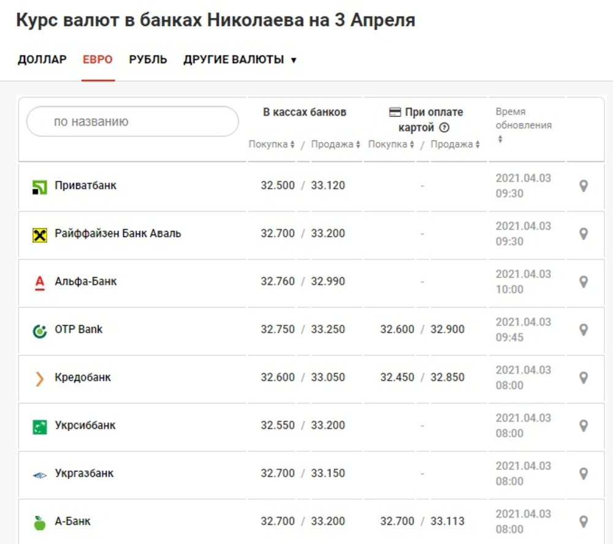Expand the ДРУГИЕ ВАЛЮТЫ dropdown
The image size is (613, 544).
240,59
